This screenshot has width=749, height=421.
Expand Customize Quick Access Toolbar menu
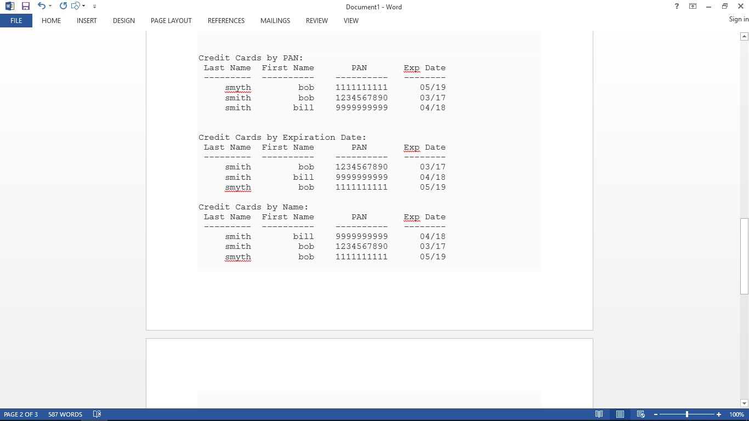click(94, 7)
